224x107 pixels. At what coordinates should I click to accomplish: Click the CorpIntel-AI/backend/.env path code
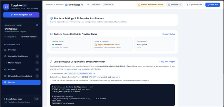click(x=80, y=74)
